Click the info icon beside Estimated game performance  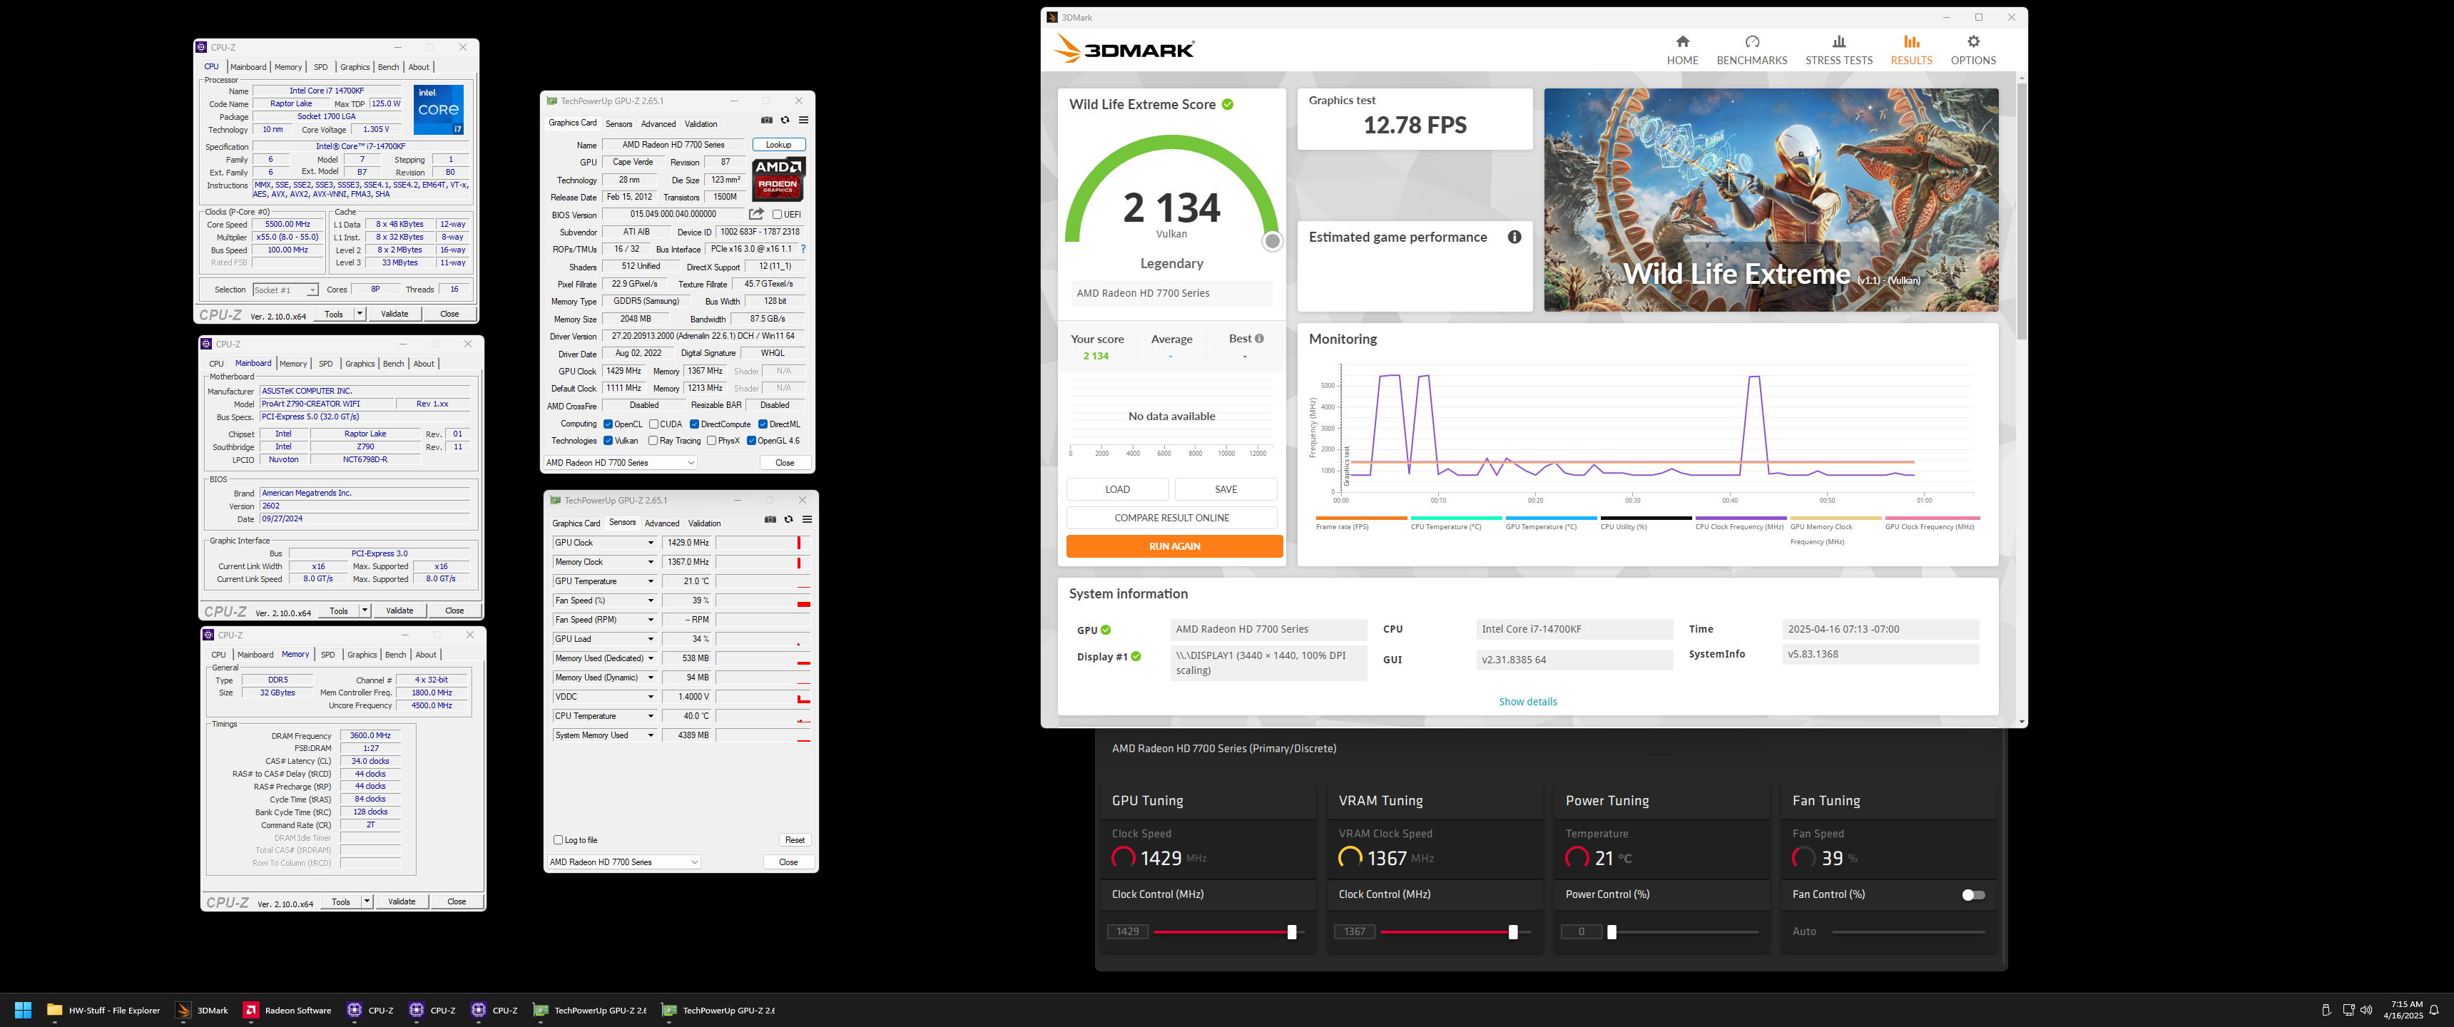1514,237
